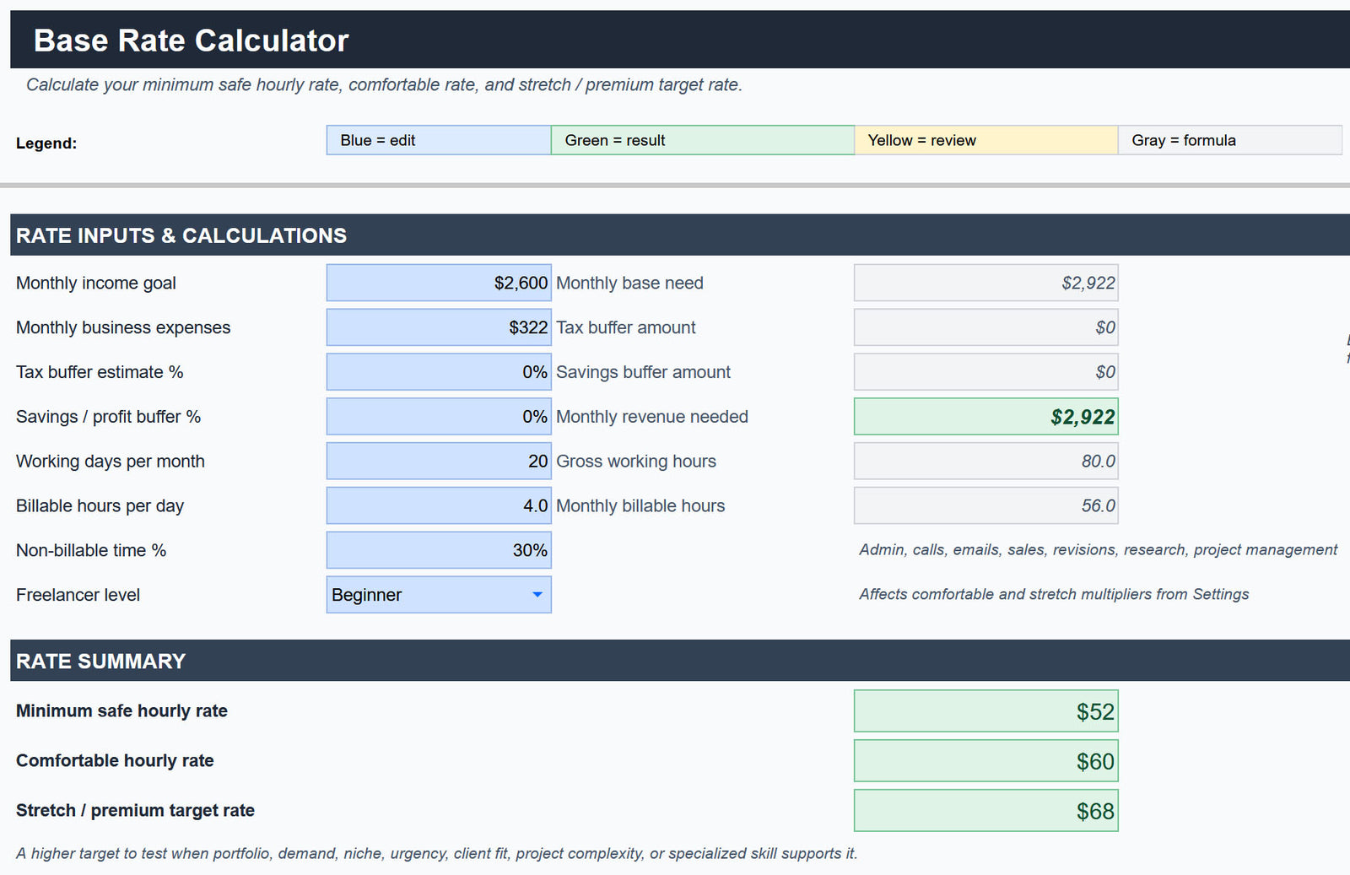Click the 'Savings buffer amount' label
Screen dimensions: 1350x875
point(643,372)
